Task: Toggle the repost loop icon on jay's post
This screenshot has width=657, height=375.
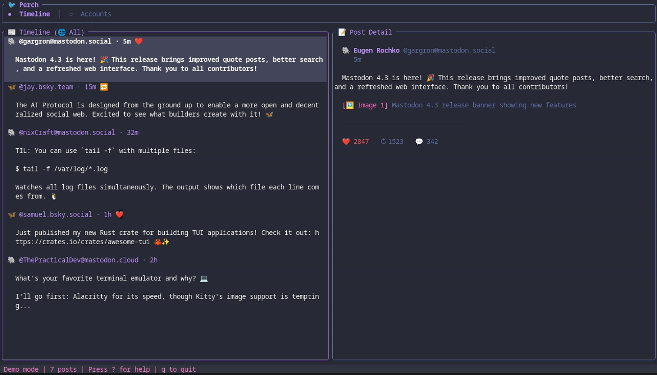Action: (x=104, y=86)
